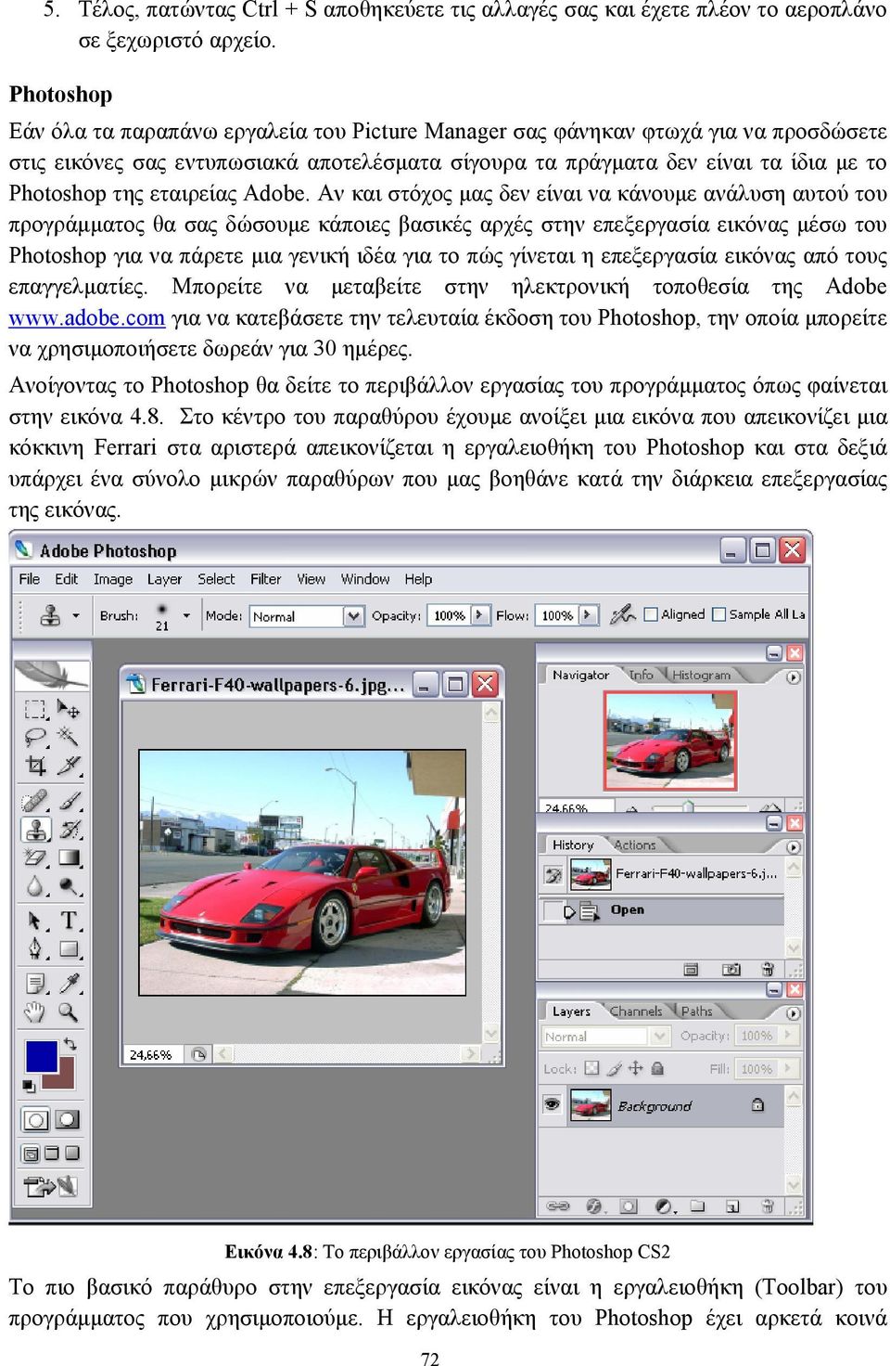This screenshot has width=890, height=1366.
Task: Select the Hand tool
Action: pos(35,1012)
